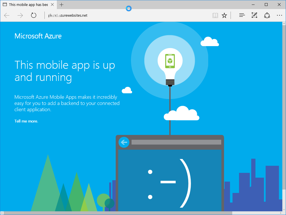Follow the 'Tell me more.' link

(26, 121)
